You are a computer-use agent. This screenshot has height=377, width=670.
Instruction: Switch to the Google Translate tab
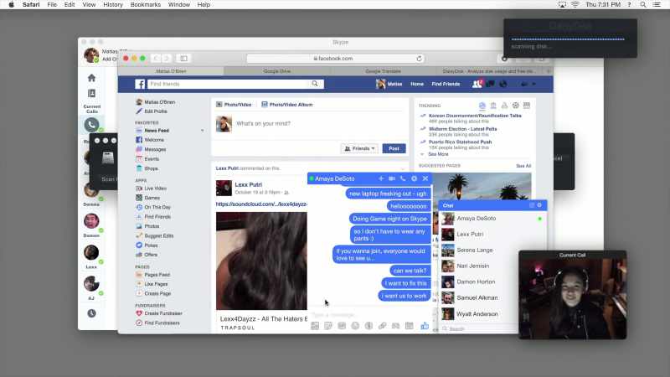tap(384, 71)
